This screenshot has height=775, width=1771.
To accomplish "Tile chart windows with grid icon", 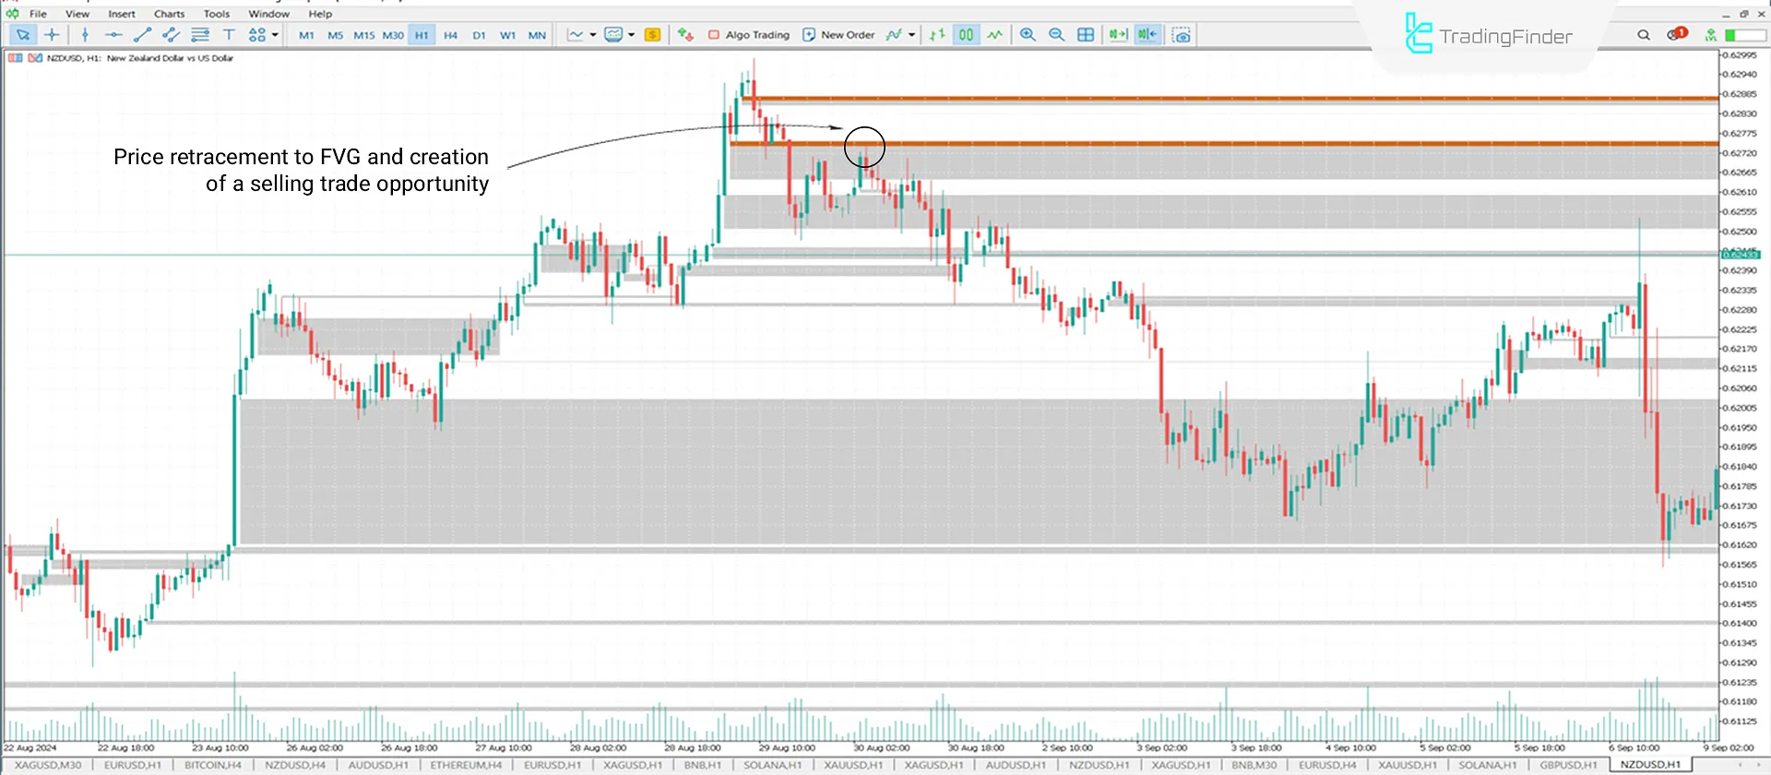I will (1086, 35).
